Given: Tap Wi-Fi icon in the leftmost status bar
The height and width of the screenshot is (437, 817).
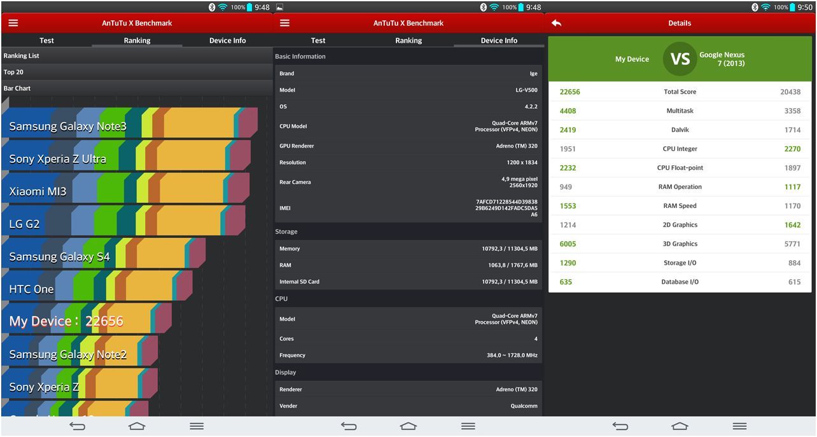Looking at the screenshot, I should 222,8.
